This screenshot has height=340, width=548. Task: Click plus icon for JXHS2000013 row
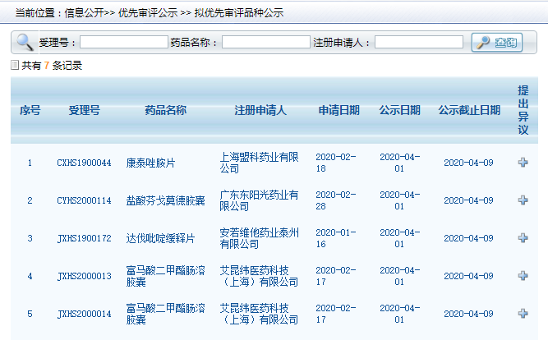[523, 276]
